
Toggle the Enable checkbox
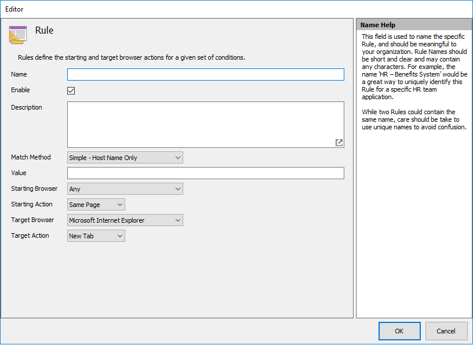tap(71, 90)
